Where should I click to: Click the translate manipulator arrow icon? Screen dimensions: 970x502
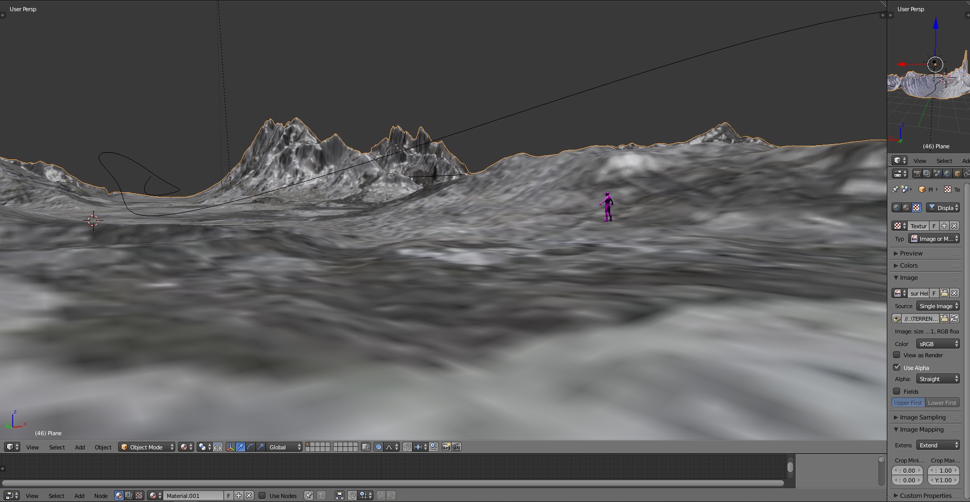(x=240, y=447)
